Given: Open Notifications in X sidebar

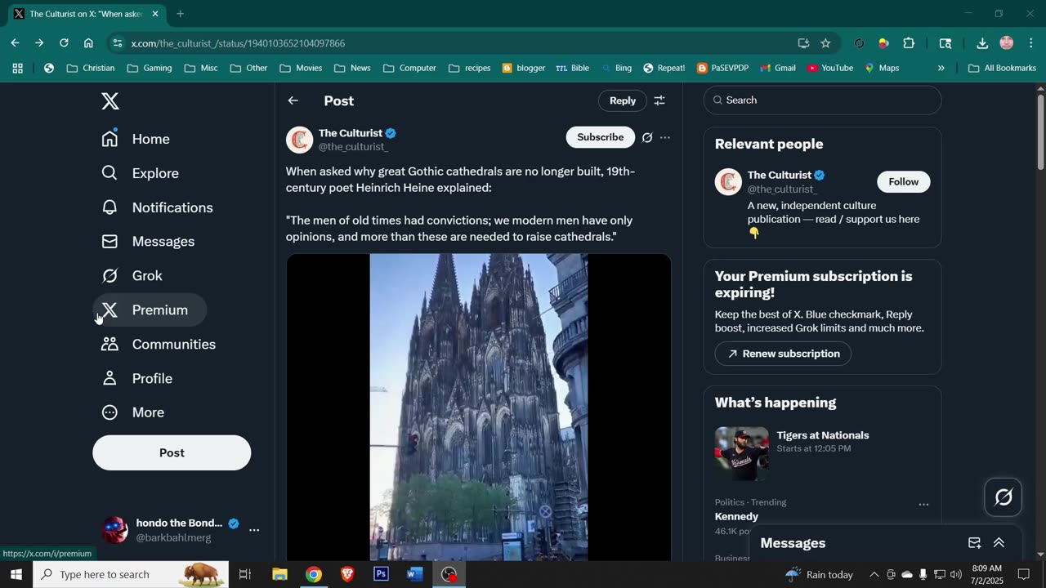Looking at the screenshot, I should coord(157,207).
